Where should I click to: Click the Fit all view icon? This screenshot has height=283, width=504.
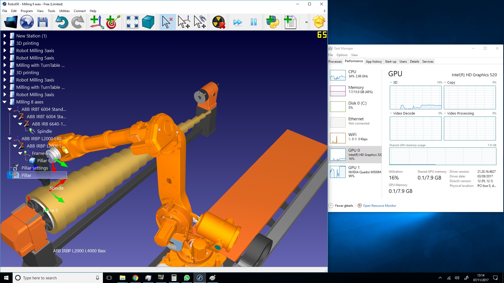[x=132, y=22]
